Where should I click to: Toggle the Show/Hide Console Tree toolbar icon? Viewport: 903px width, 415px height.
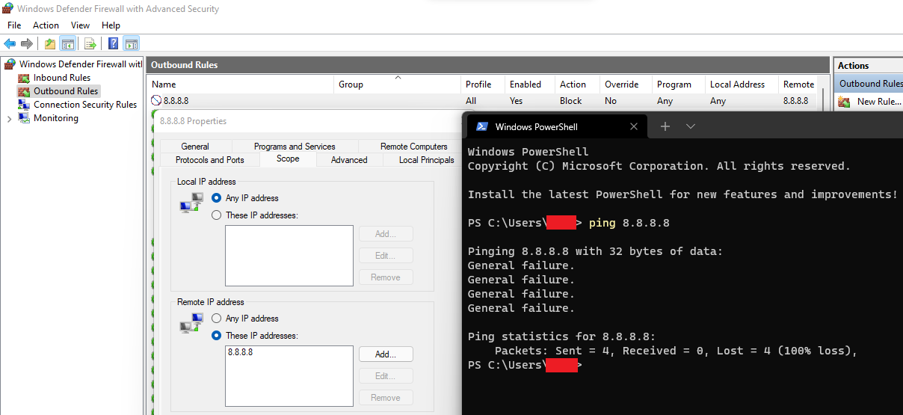pyautogui.click(x=67, y=43)
